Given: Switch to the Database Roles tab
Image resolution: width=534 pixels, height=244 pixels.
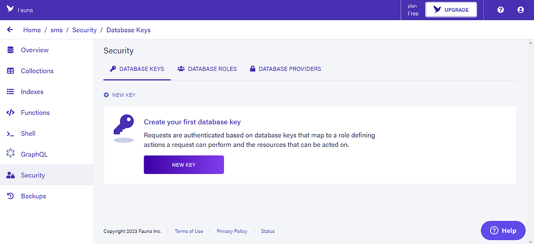Looking at the screenshot, I should tap(207, 69).
